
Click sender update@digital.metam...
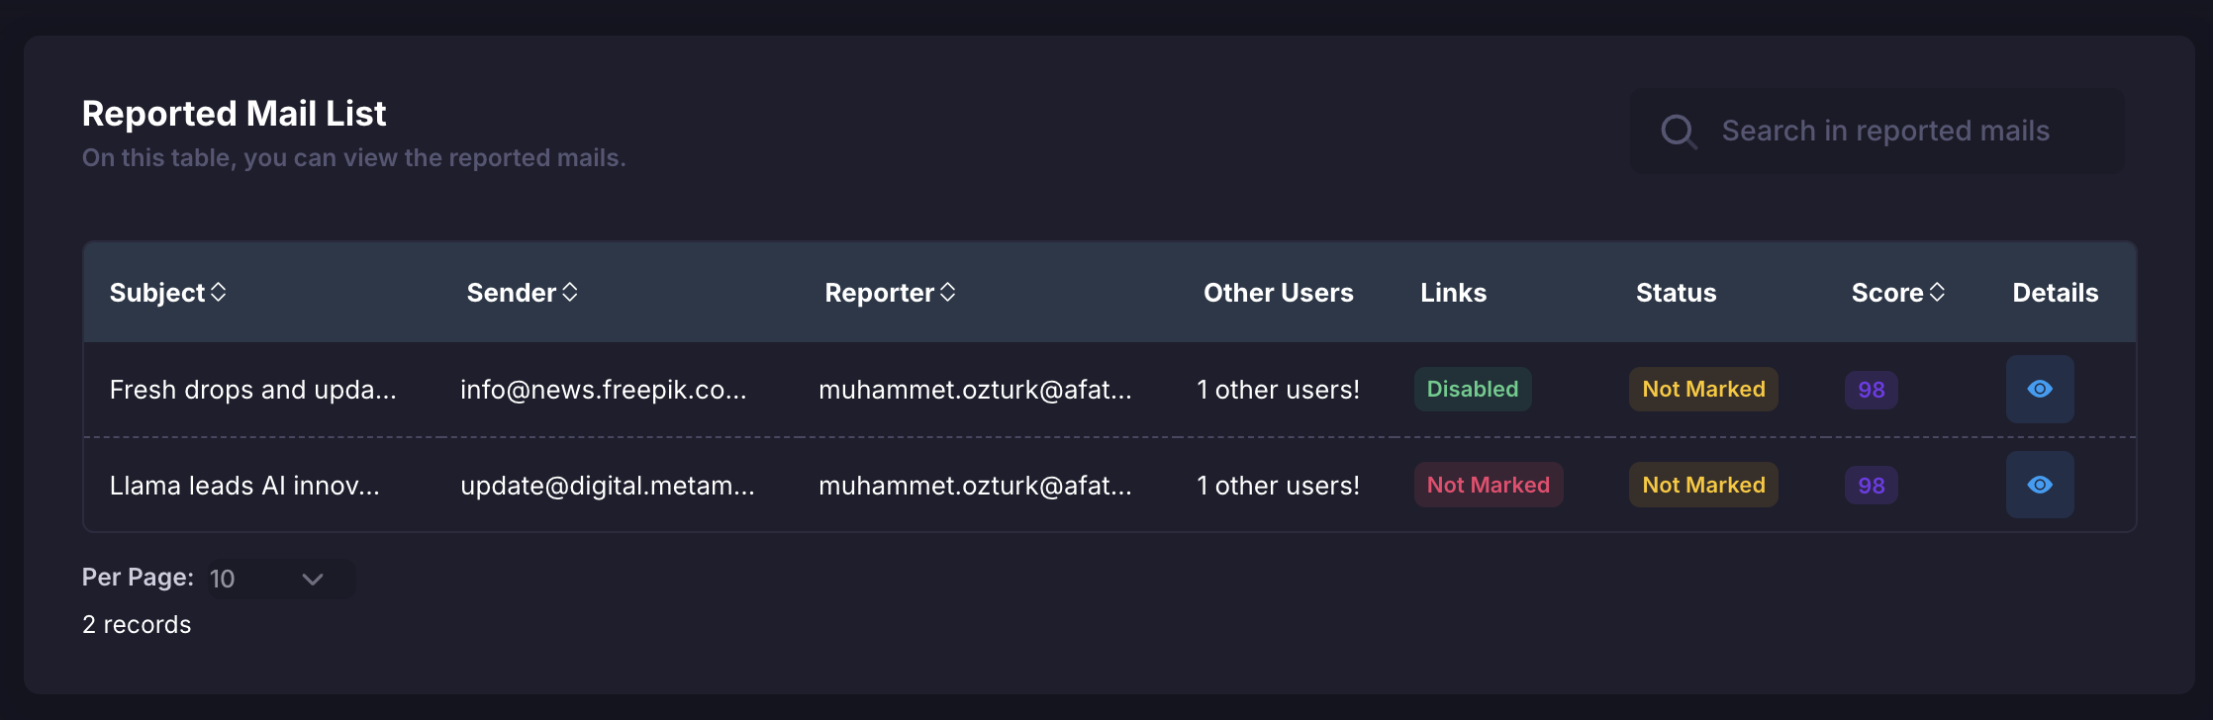click(x=608, y=486)
